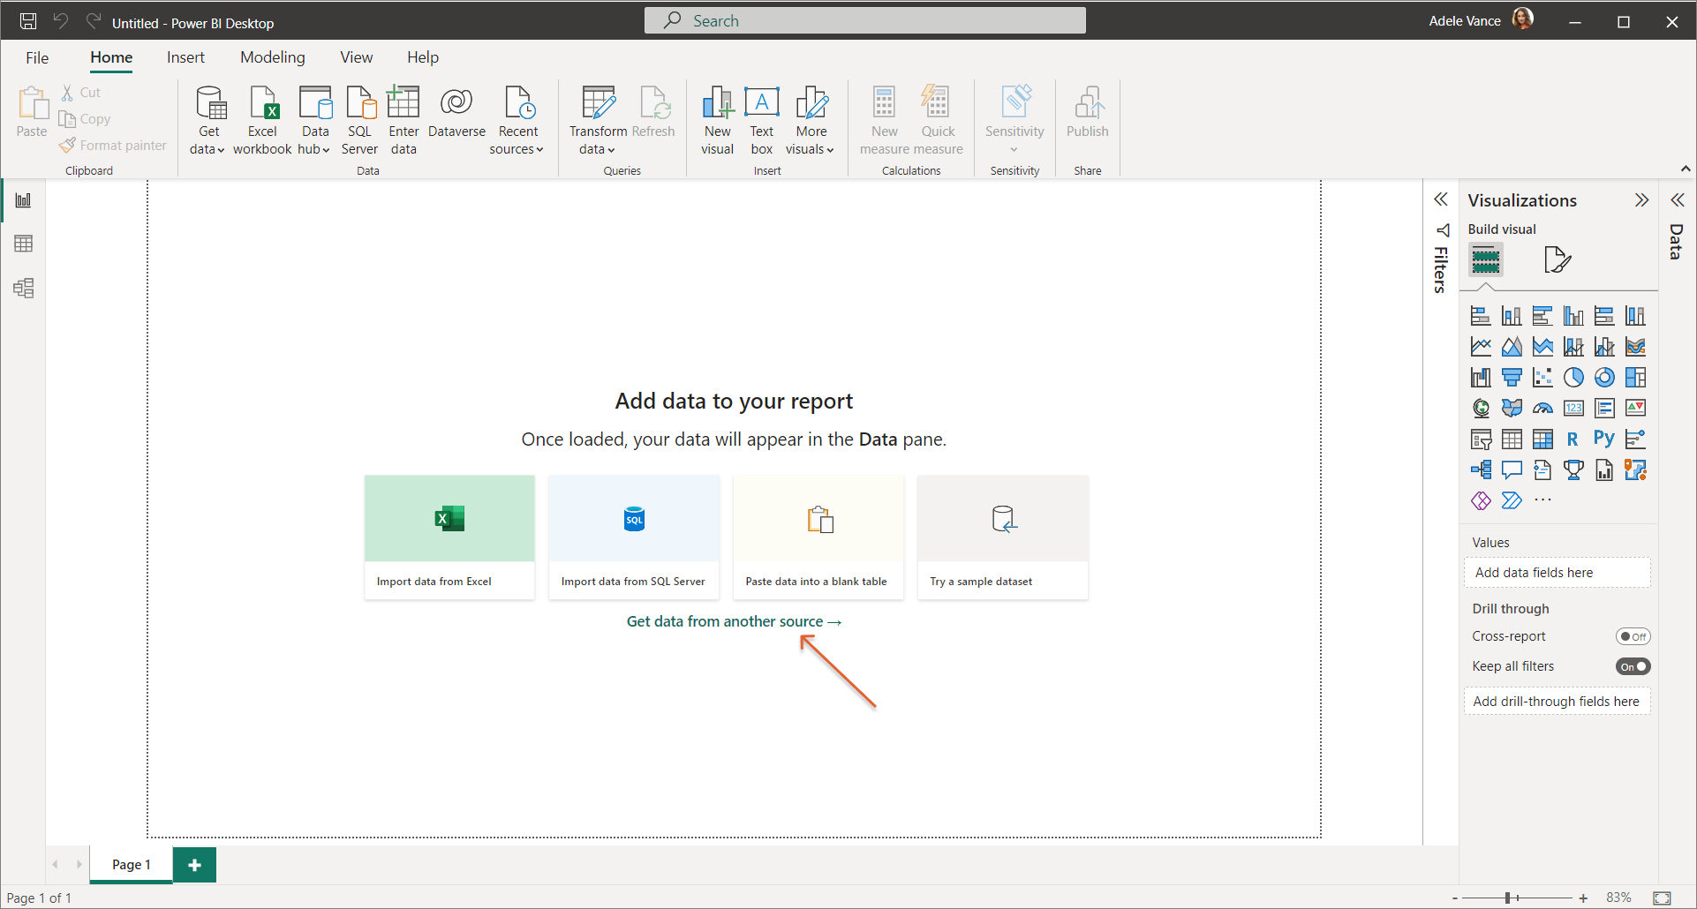Click Try a sample dataset card
This screenshot has height=909, width=1697.
(1003, 537)
